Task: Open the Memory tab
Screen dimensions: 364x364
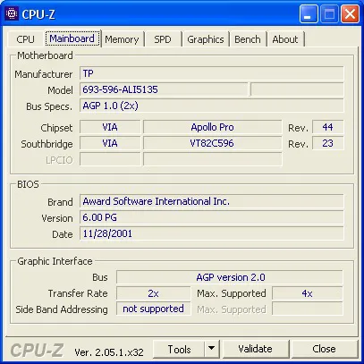Action: pyautogui.click(x=122, y=39)
